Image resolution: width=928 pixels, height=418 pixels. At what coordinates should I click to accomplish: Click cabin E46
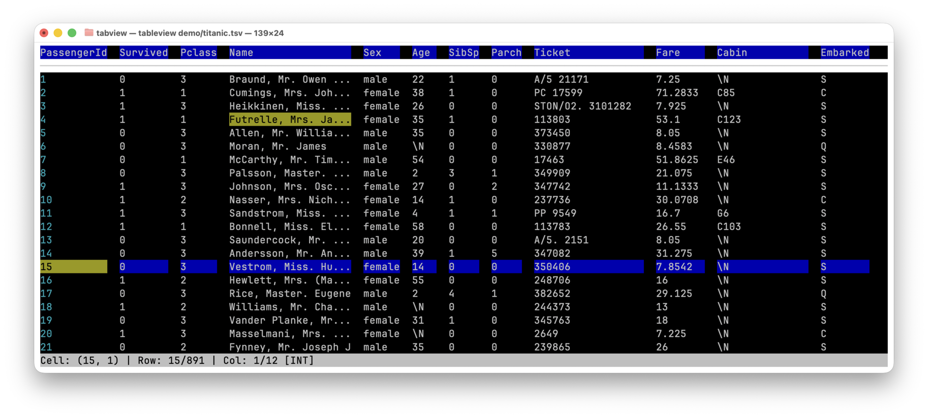pyautogui.click(x=726, y=160)
